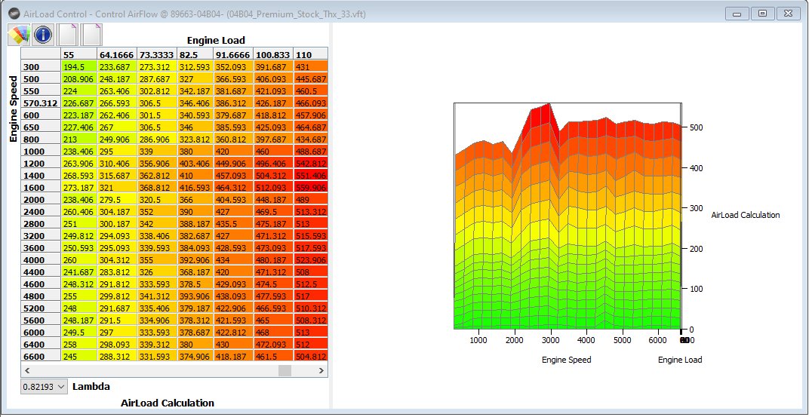
Task: Click cell value 300.187
Action: 117,224
